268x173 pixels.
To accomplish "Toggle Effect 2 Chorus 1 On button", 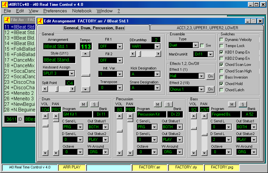I will pos(210,89).
